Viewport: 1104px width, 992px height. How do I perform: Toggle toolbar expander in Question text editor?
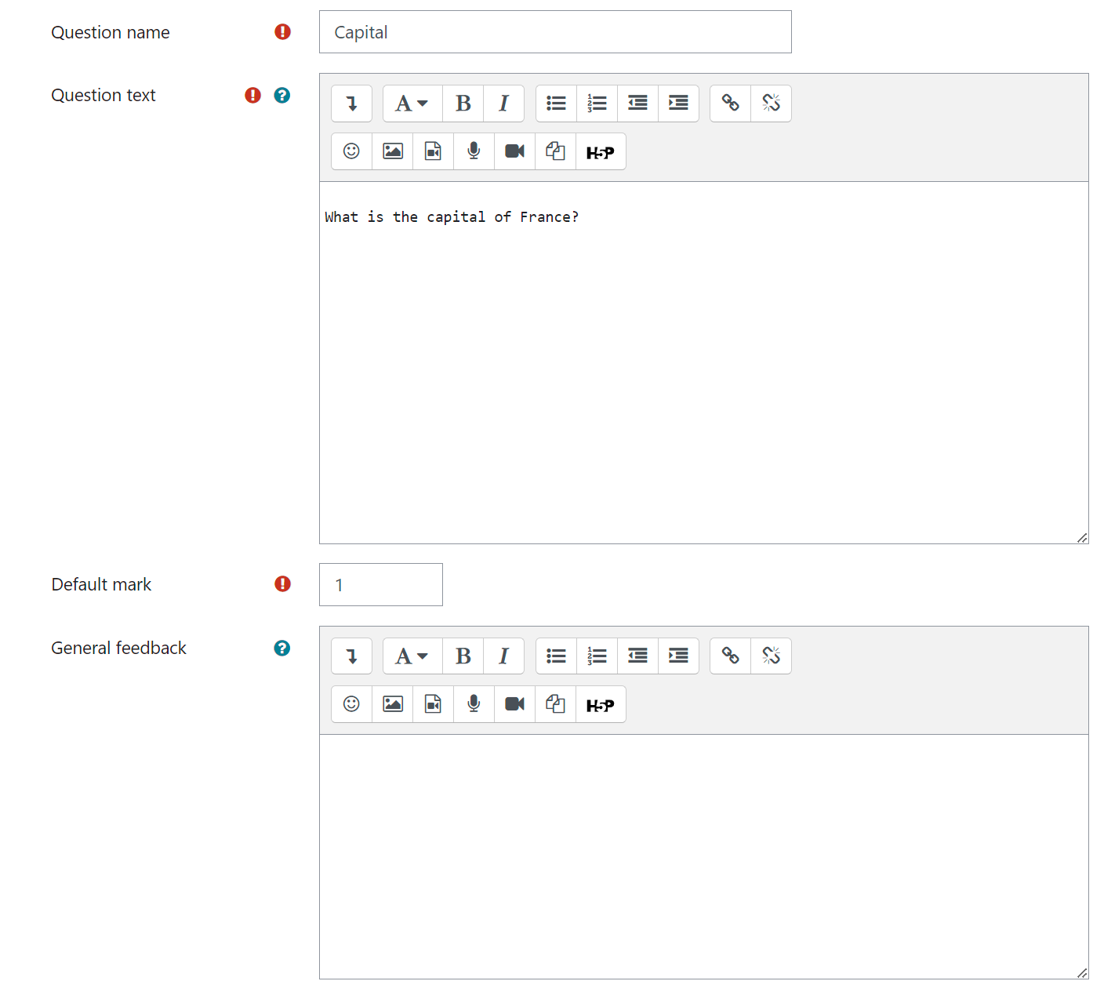[351, 104]
